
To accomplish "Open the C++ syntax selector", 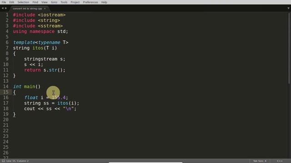I will pyautogui.click(x=280, y=161).
